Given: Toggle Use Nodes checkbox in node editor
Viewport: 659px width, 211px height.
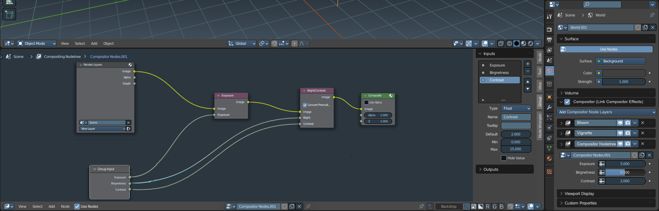Looking at the screenshot, I should 77,206.
